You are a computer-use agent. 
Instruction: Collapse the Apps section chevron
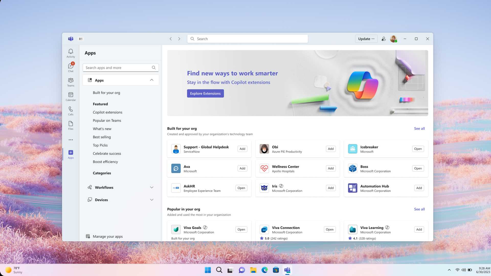152,80
